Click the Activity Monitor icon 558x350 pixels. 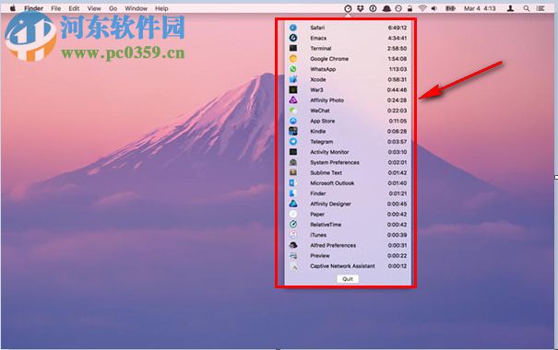[x=293, y=152]
